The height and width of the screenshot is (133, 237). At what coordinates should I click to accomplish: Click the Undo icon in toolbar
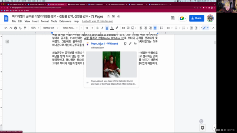click(x=6, y=28)
